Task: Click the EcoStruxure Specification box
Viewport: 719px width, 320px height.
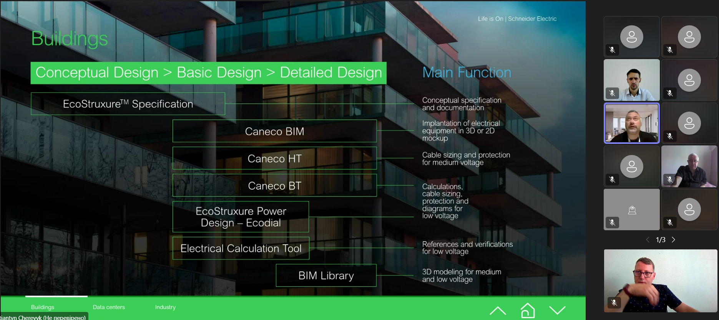Action: pos(128,104)
